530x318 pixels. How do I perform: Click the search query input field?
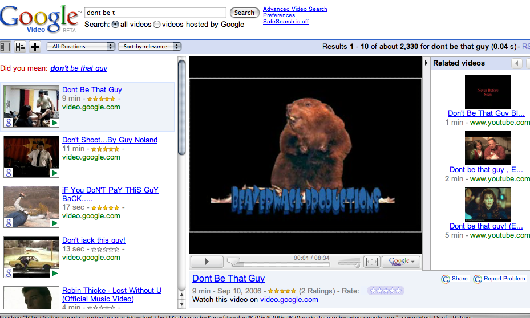pos(155,13)
